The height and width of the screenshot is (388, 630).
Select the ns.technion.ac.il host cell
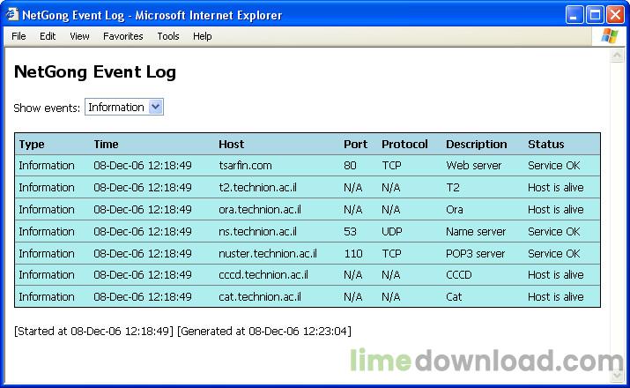point(257,232)
